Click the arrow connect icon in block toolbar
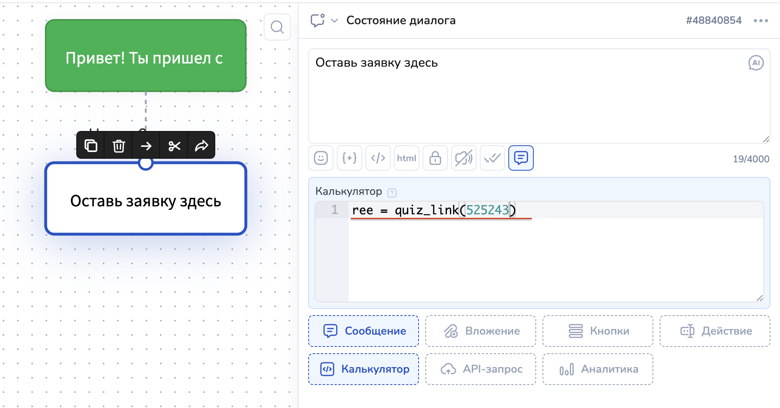Screen dimensions: 780x408 coord(146,146)
